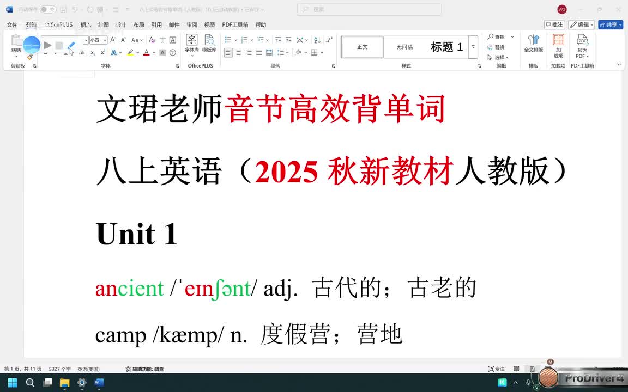Open the PDF工具箱 tab
This screenshot has width=628, height=392.
[235, 25]
